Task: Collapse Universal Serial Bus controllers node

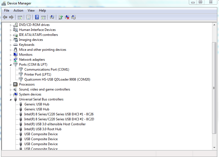Action: [11, 99]
